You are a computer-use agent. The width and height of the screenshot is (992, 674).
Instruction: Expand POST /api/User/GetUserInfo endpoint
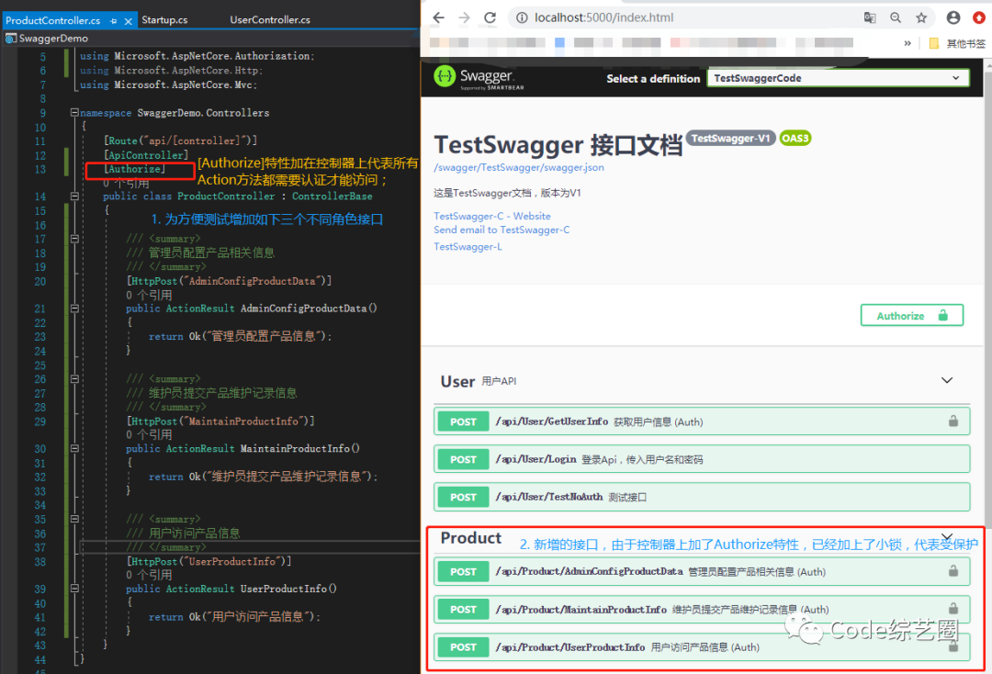[702, 421]
